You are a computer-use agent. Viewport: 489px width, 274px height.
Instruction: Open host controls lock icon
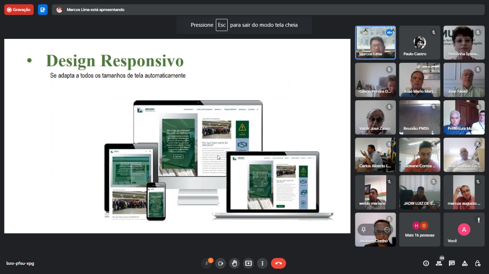tap(478, 263)
